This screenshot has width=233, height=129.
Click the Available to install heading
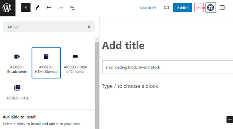(x=20, y=117)
